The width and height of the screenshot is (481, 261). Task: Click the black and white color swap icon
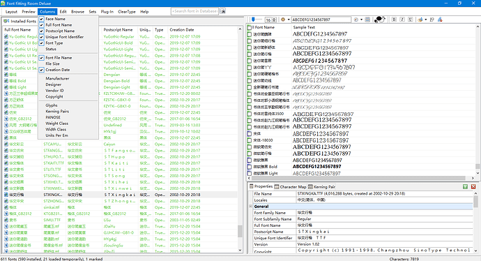(380, 20)
